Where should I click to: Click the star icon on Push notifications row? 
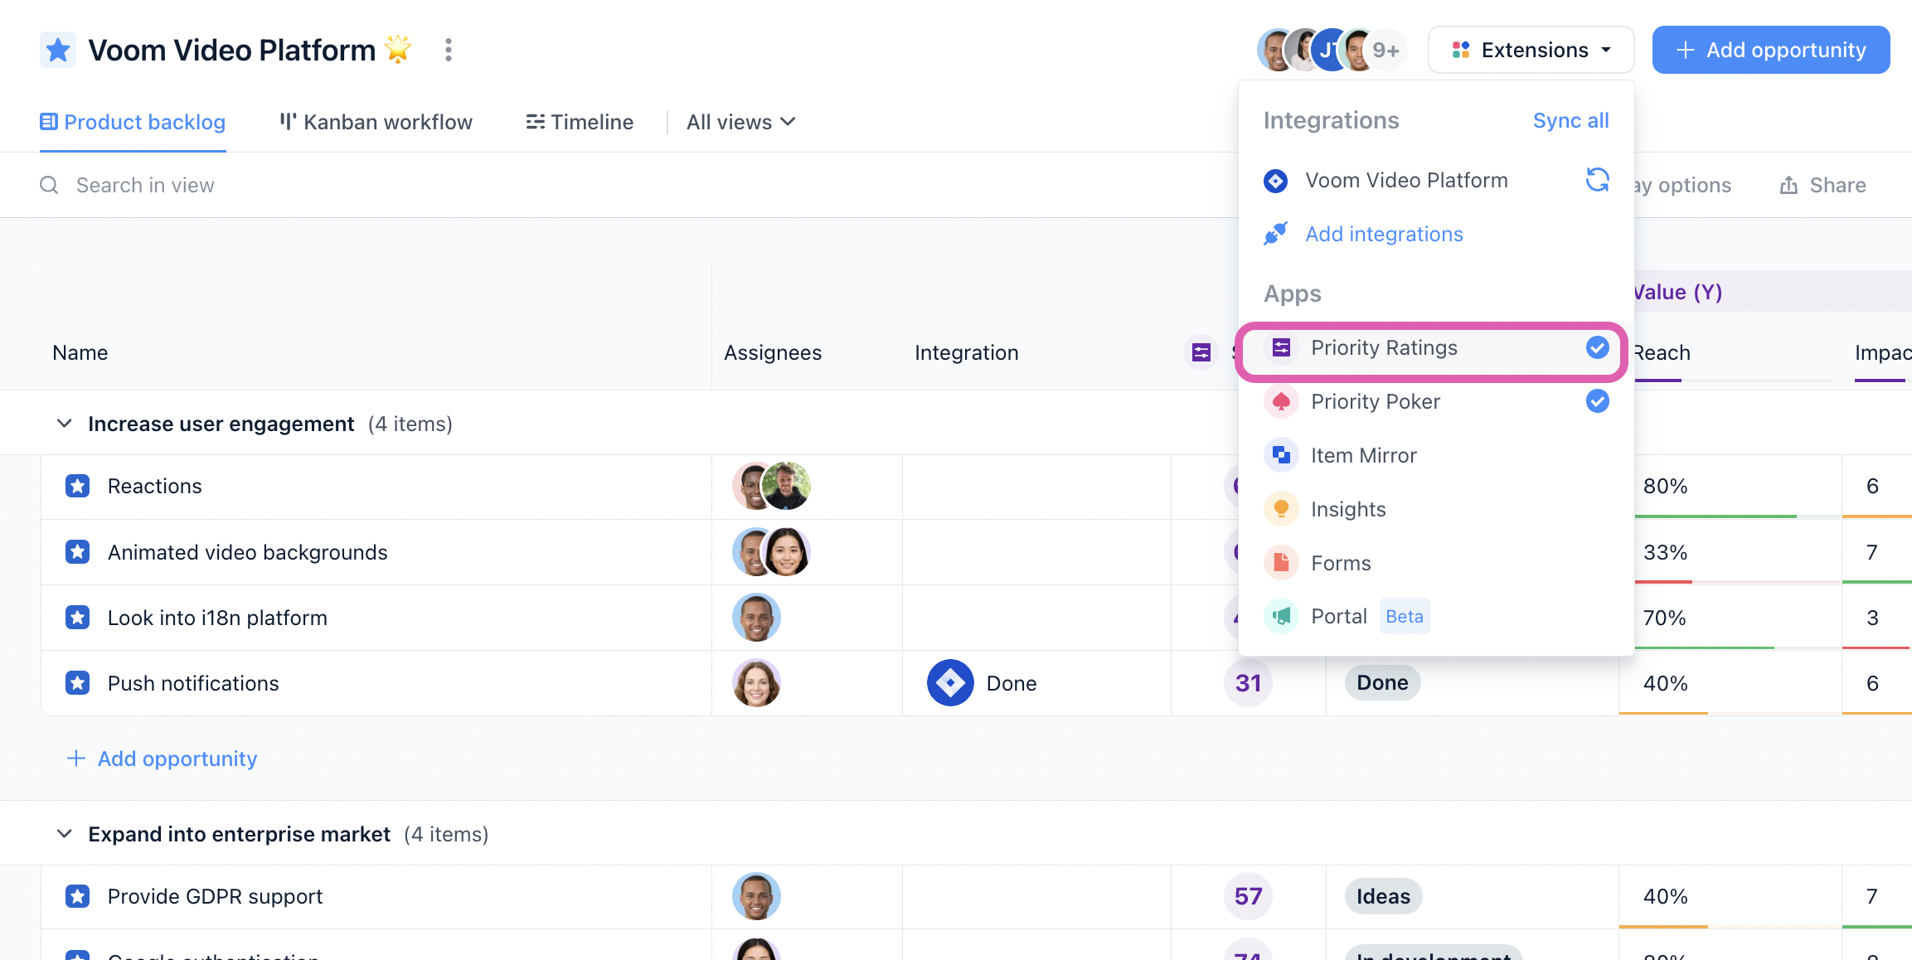click(78, 683)
